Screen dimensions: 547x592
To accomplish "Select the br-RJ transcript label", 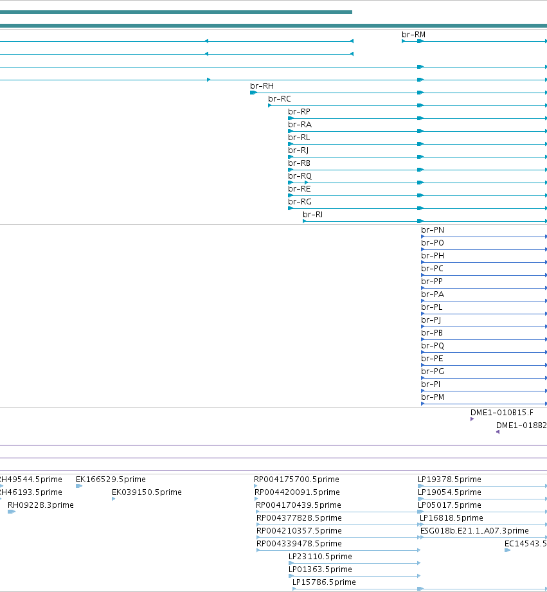I will (x=298, y=150).
